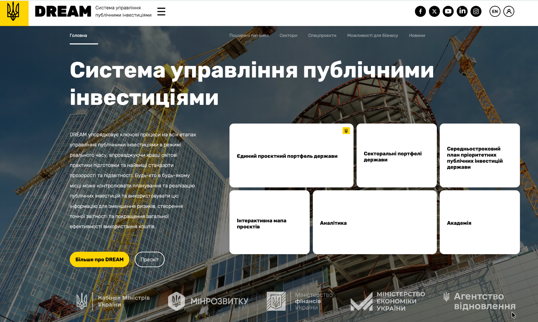Viewport: 538px width, 322px height.
Task: Open the X (Twitter) social icon
Action: pyautogui.click(x=434, y=11)
